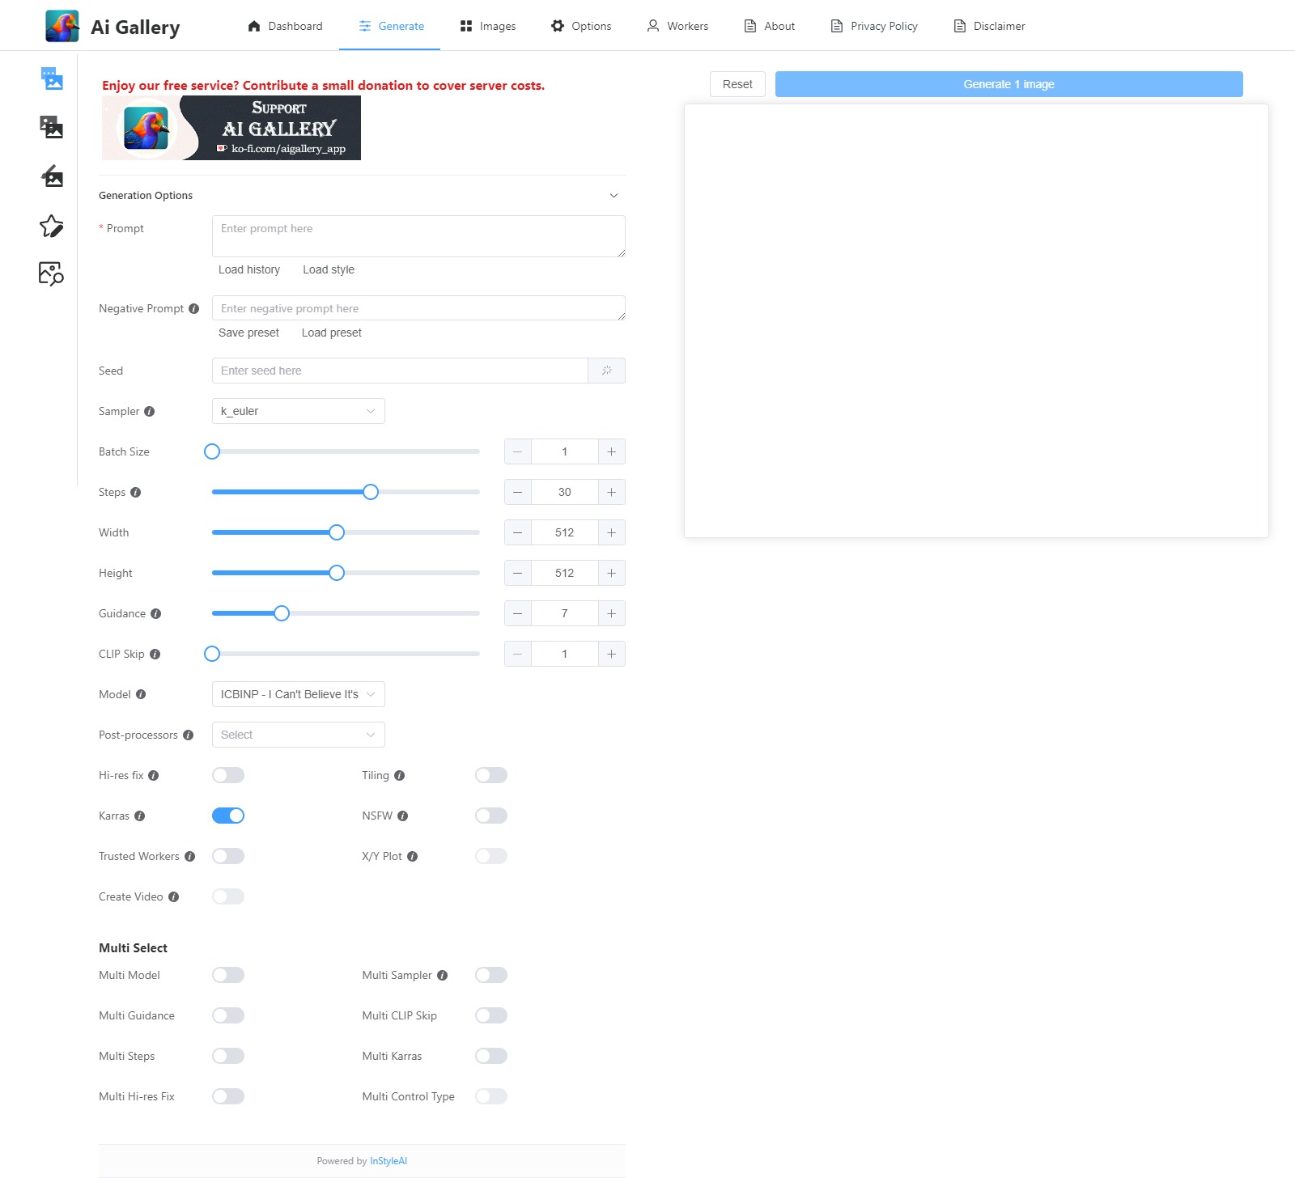The height and width of the screenshot is (1178, 1295).
Task: Show Steps info icon
Action: (x=135, y=492)
